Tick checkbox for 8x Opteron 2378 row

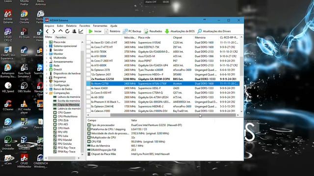coord(88,70)
